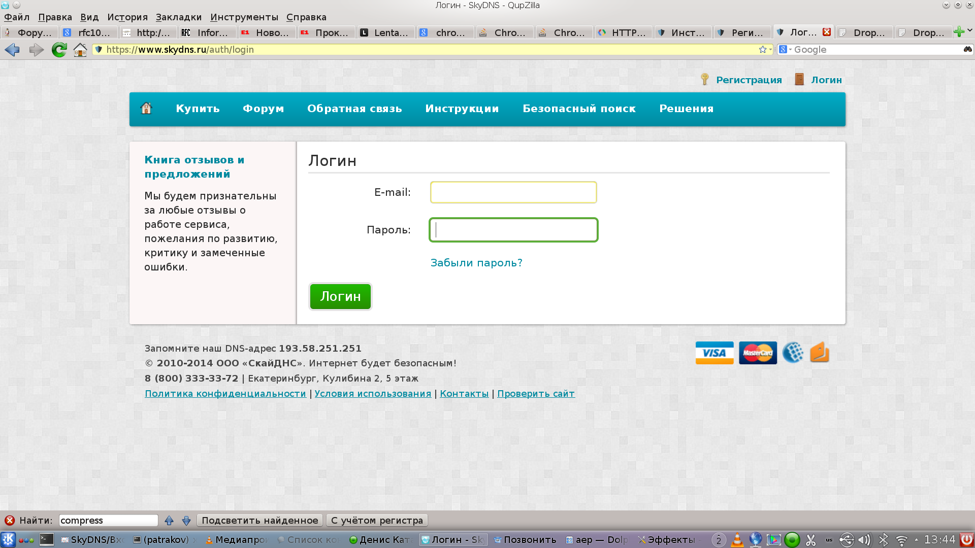Open Обратная связь in the teal menu
The width and height of the screenshot is (975, 548).
point(354,109)
